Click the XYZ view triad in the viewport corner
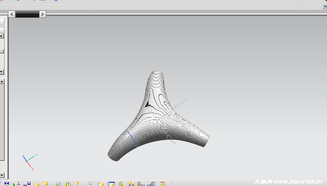Screen dimensions: 327x186 (30, 162)
